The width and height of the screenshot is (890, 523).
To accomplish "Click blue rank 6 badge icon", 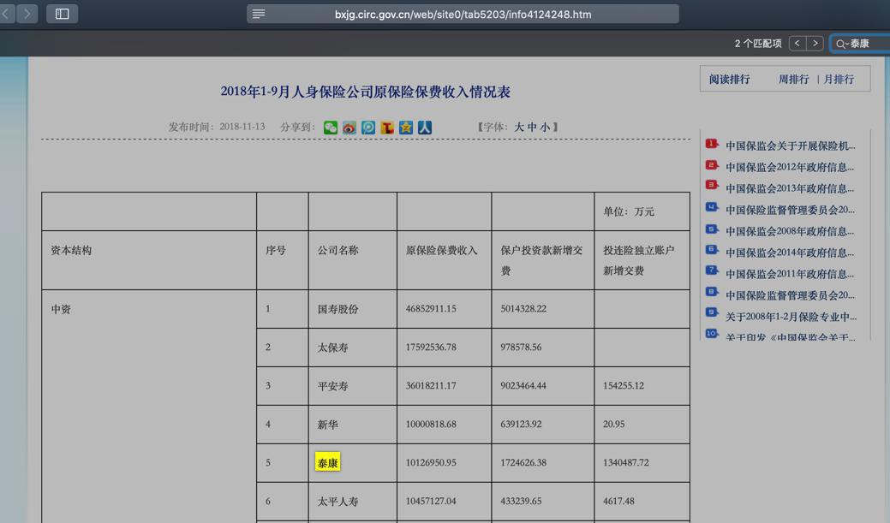I will click(712, 250).
